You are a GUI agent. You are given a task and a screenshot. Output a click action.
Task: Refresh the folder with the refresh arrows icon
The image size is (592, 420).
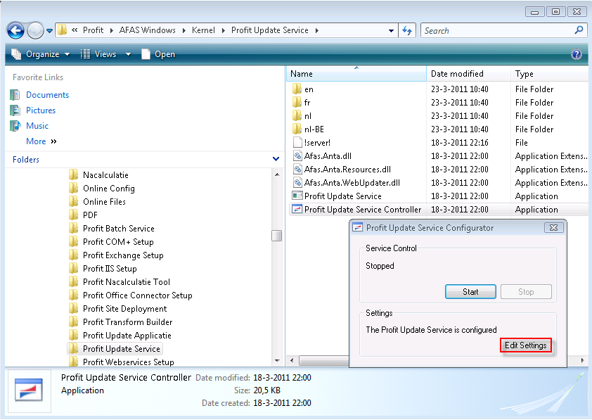pyautogui.click(x=407, y=30)
